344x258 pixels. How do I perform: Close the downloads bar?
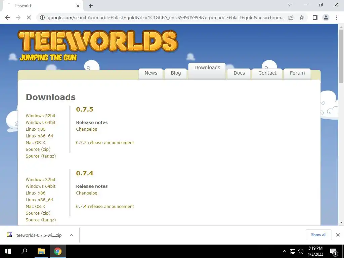338,235
